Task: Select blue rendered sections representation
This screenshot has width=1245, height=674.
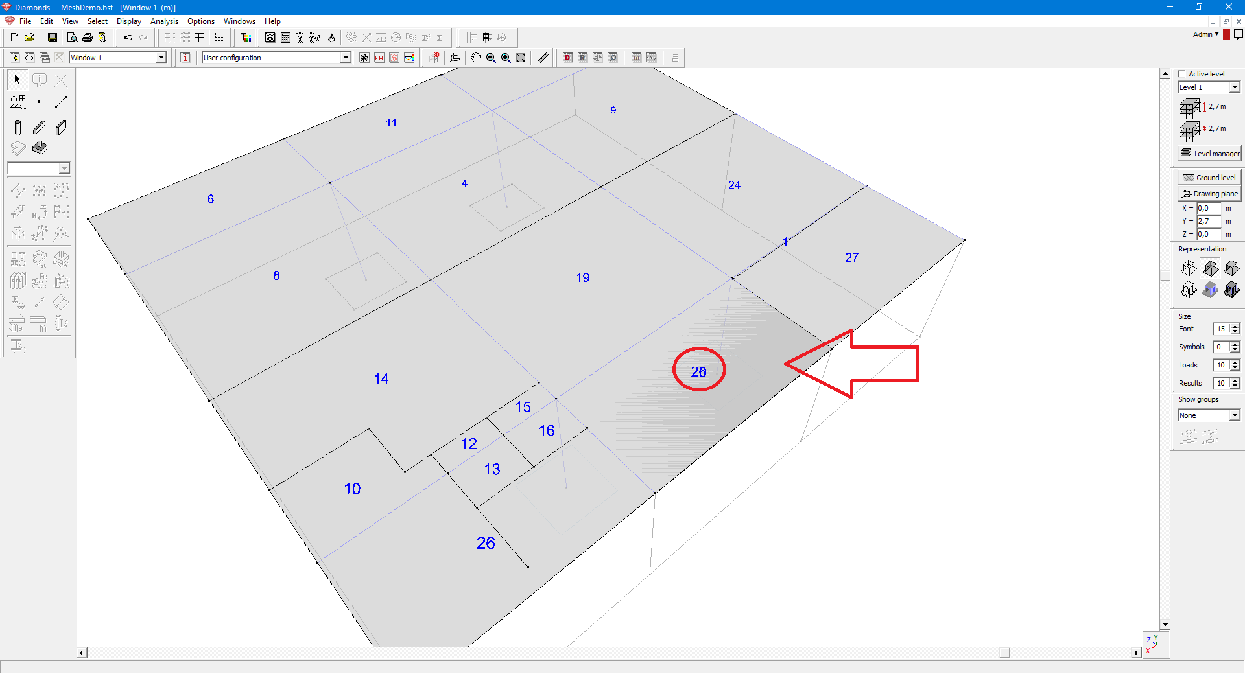Action: click(1210, 289)
